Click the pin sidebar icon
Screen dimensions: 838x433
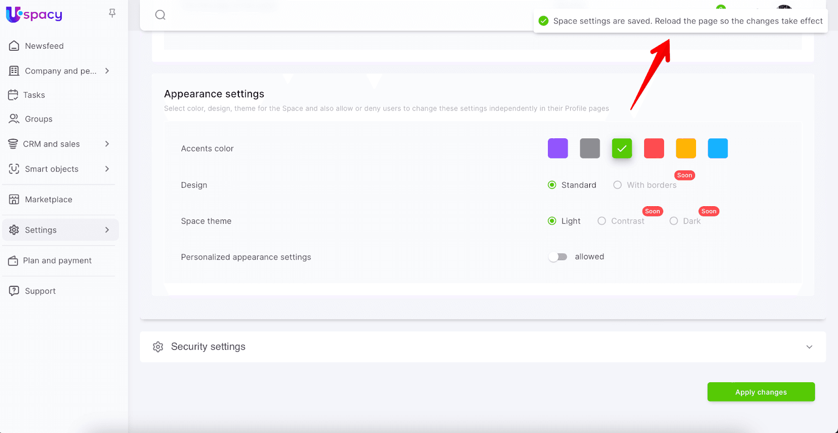click(112, 13)
